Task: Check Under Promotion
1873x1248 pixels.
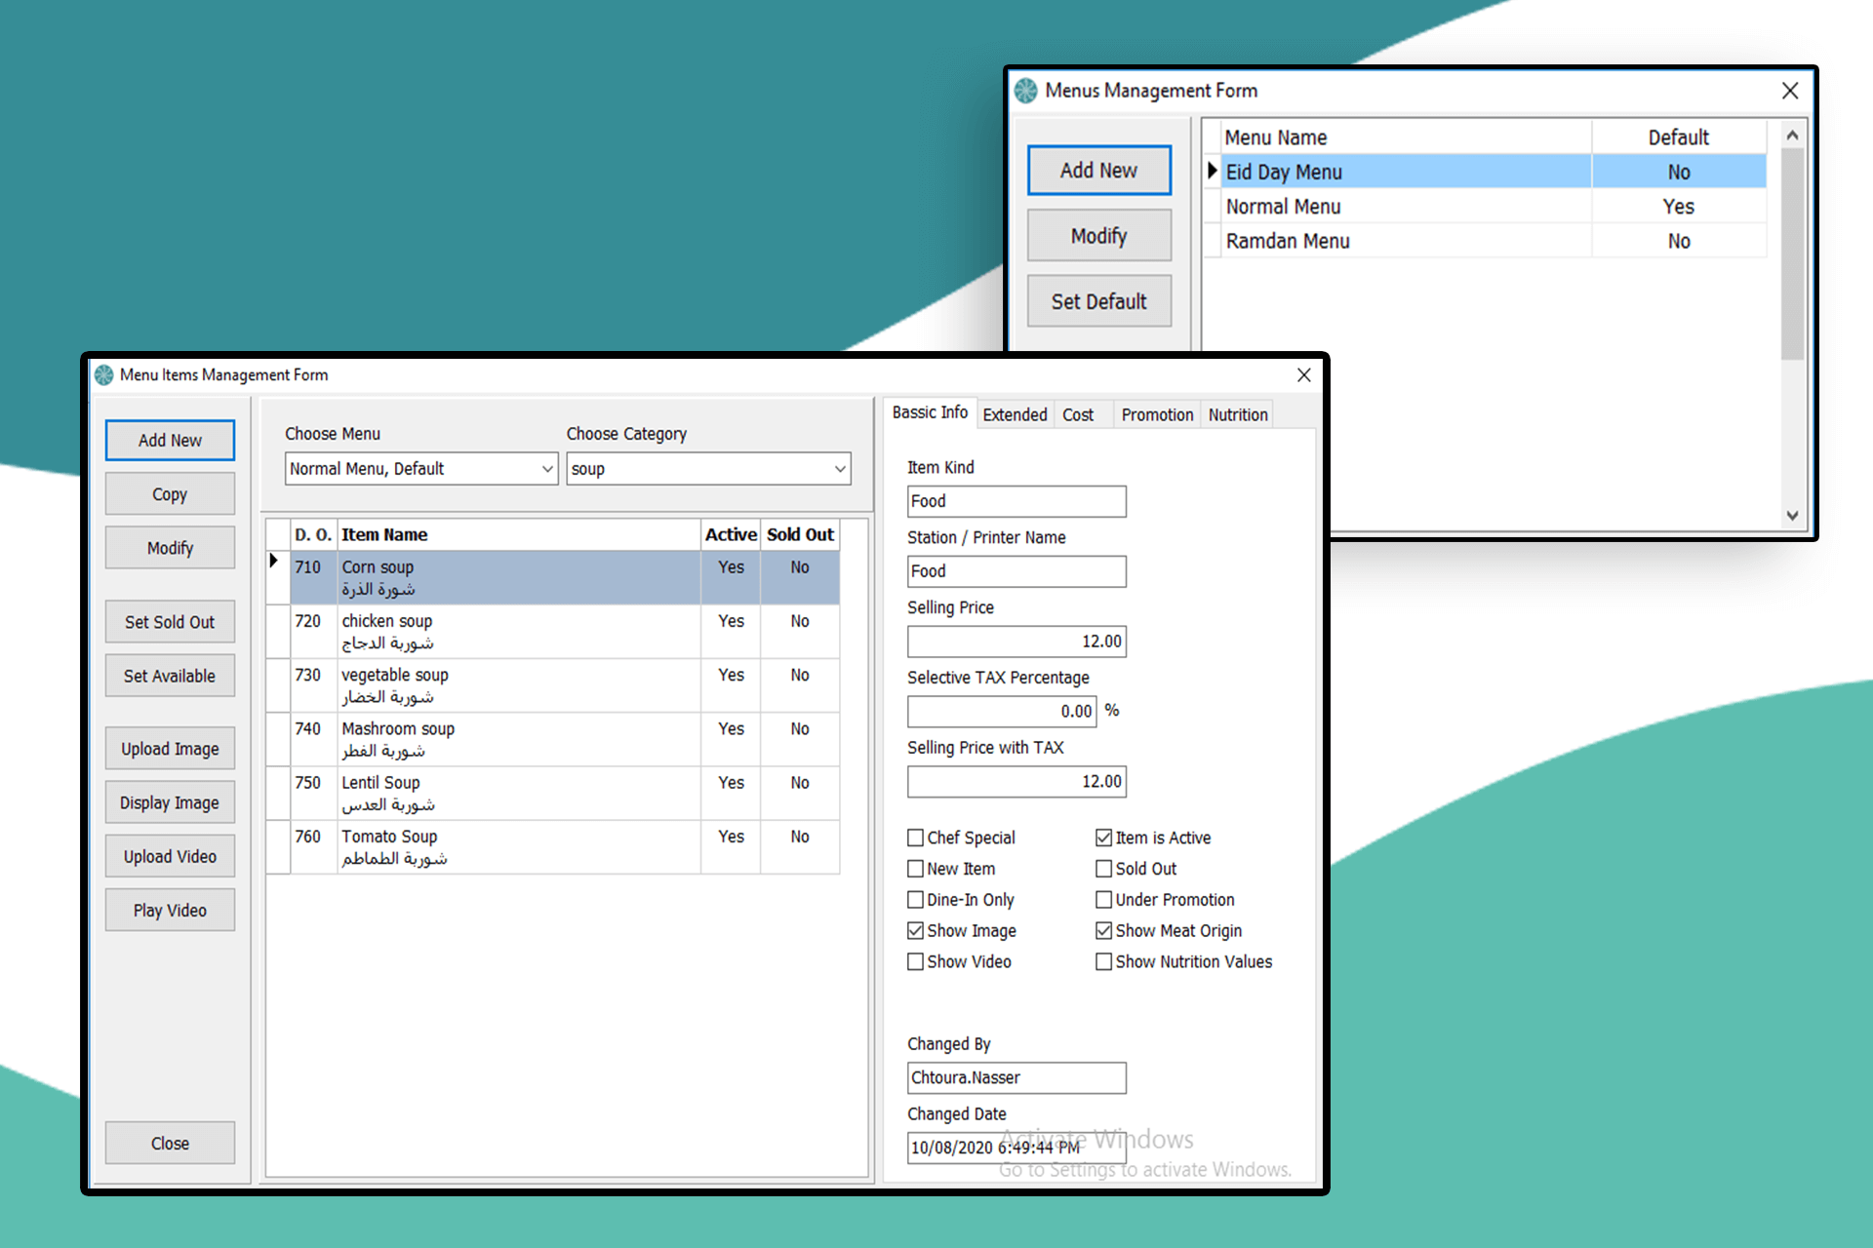Action: (1103, 899)
